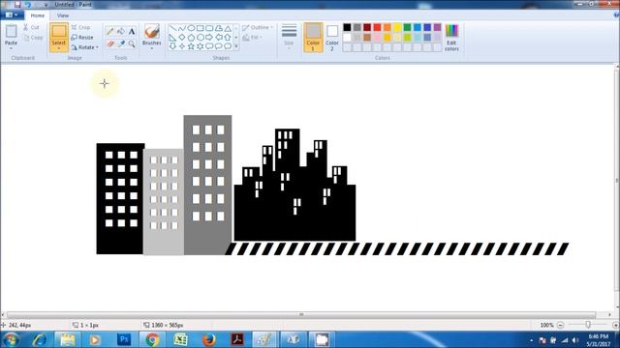
Task: Open the Edit colors dialog
Action: click(451, 38)
